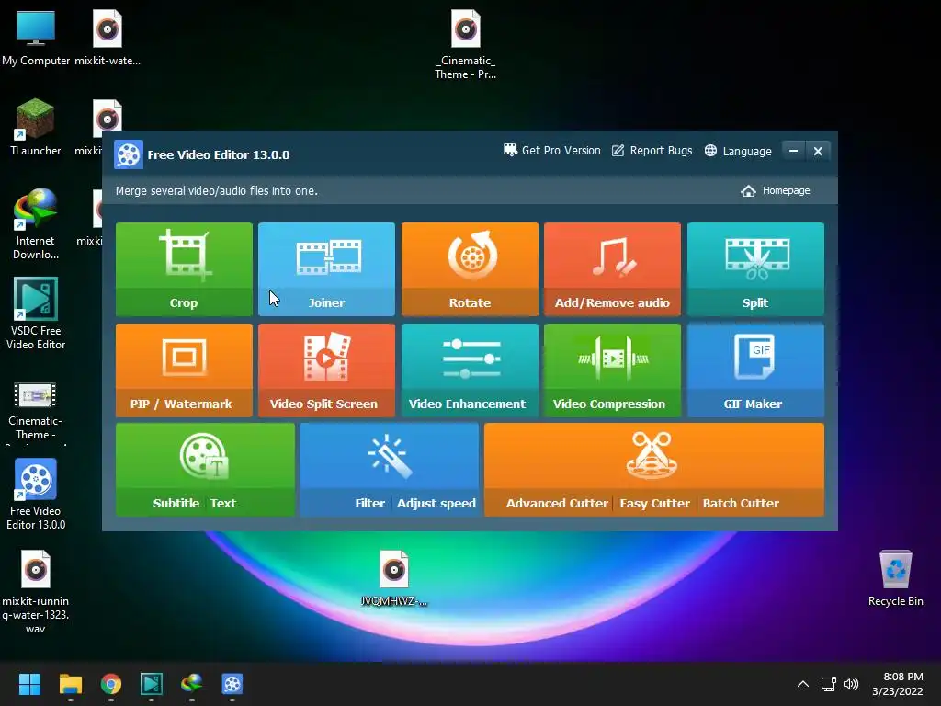Open Video Enhancement tile
The height and width of the screenshot is (706, 941).
(x=470, y=370)
